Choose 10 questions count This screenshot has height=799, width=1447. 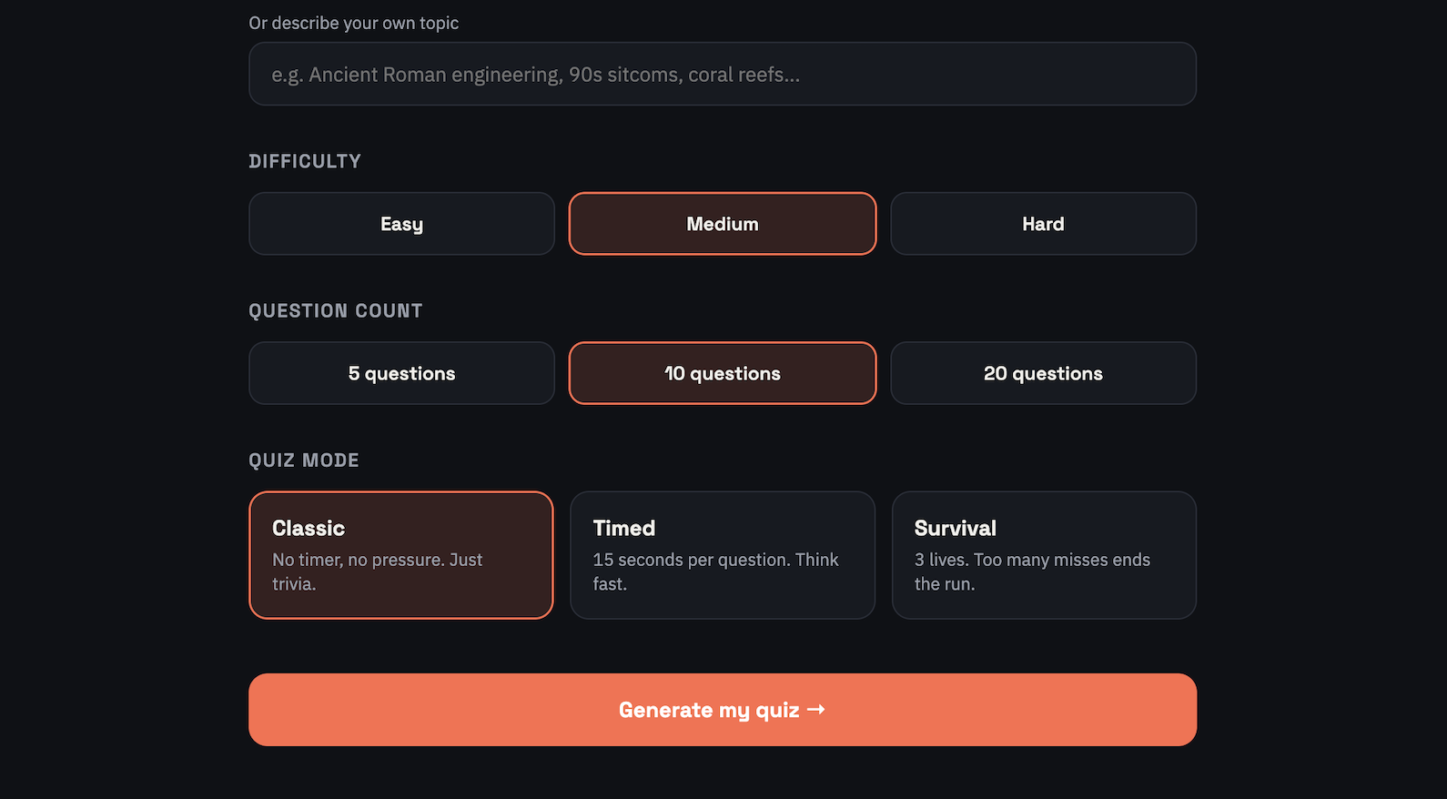click(723, 373)
